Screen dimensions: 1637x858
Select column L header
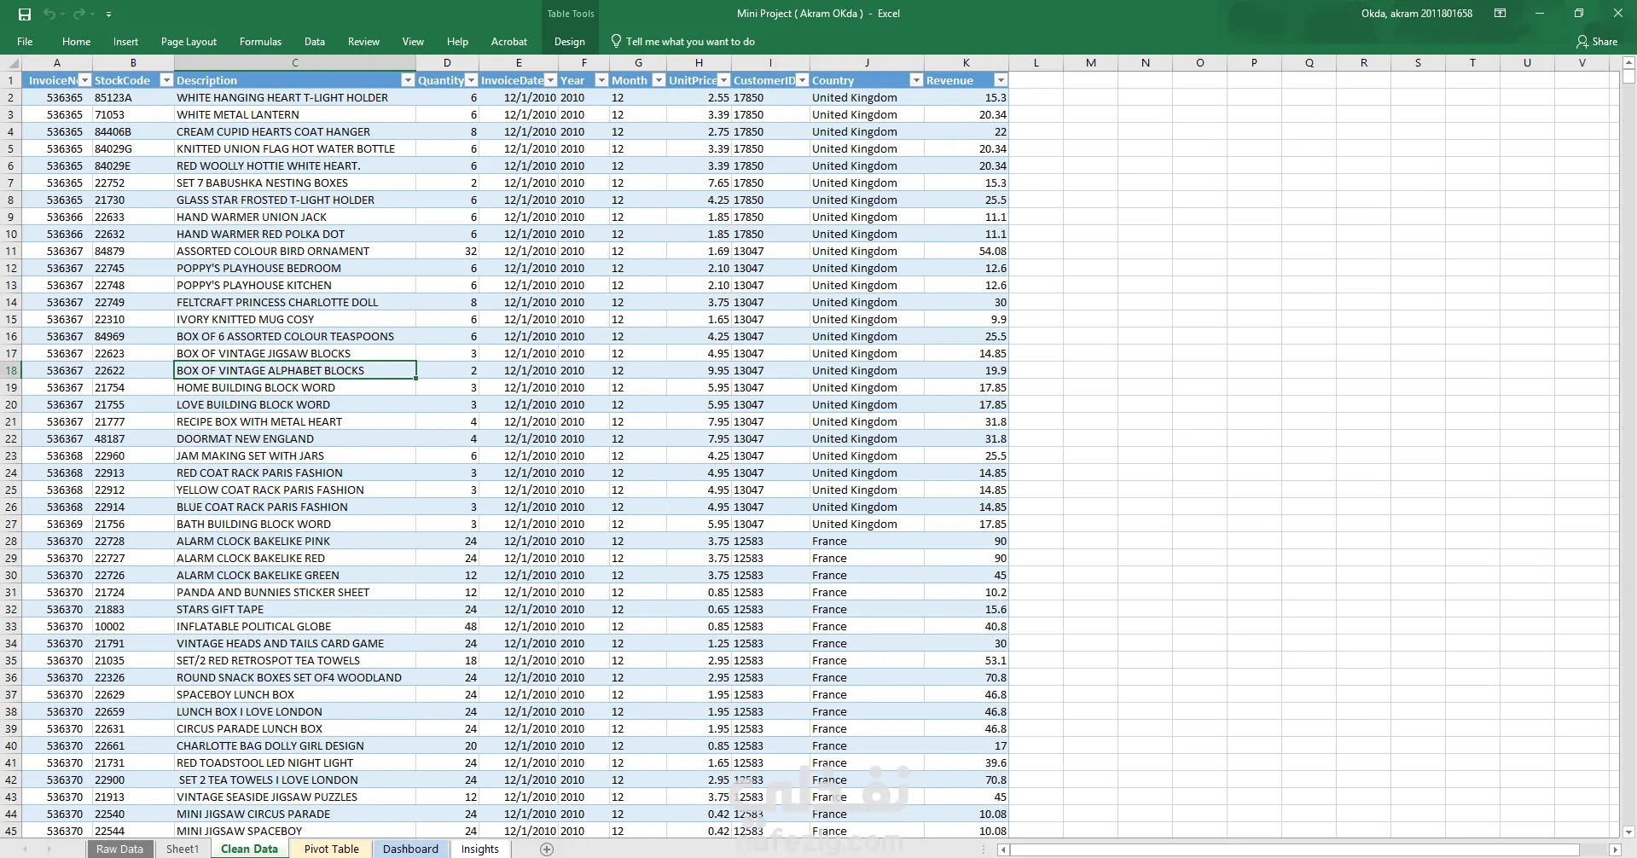click(1036, 63)
